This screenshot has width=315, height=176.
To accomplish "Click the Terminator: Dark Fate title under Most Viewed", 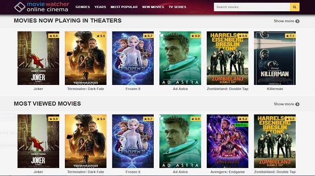I will coord(86,172).
